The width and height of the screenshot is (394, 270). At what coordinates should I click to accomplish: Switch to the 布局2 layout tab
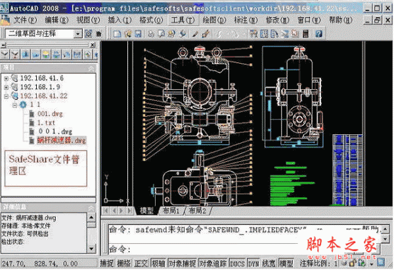[198, 210]
